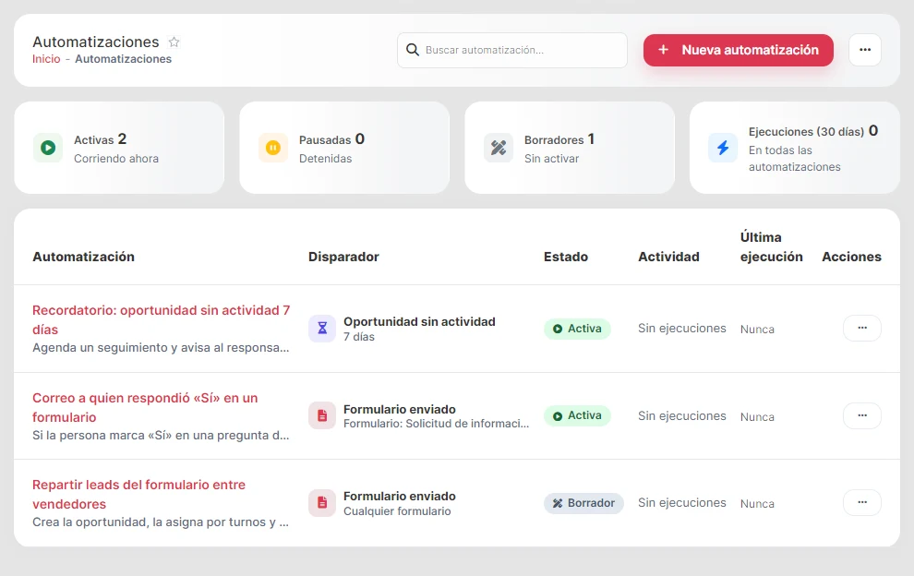914x576 pixels.
Task: Click Nunca in the Repartir leads row
Action: click(757, 504)
